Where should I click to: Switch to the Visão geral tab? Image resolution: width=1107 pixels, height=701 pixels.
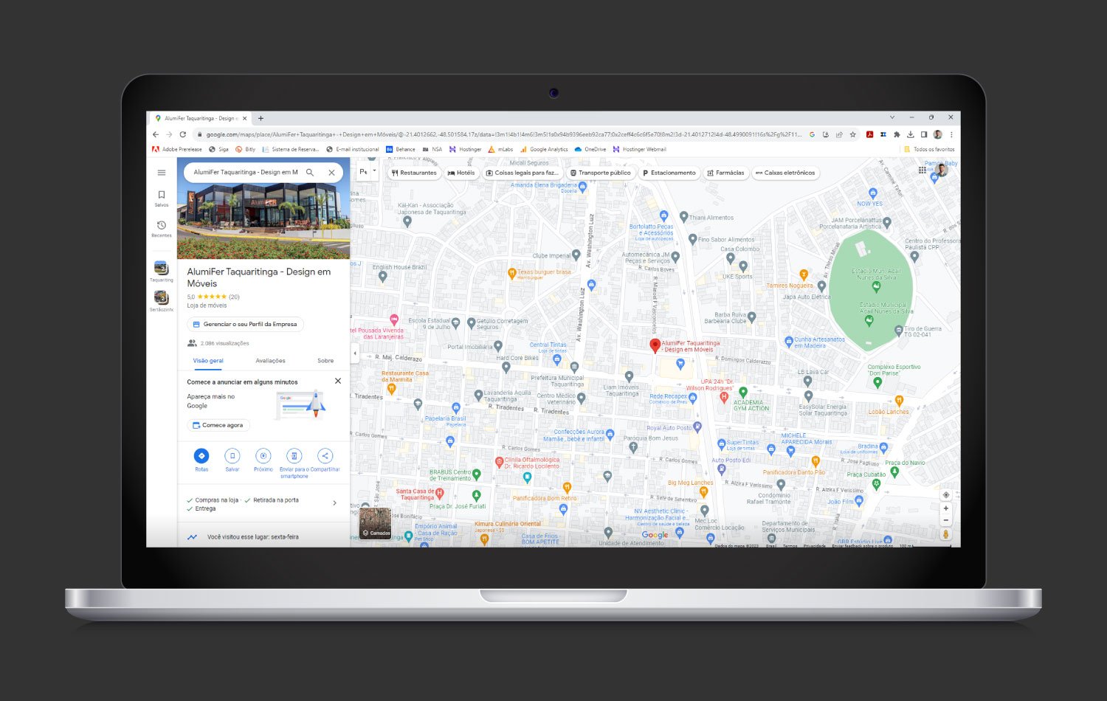[x=208, y=361]
